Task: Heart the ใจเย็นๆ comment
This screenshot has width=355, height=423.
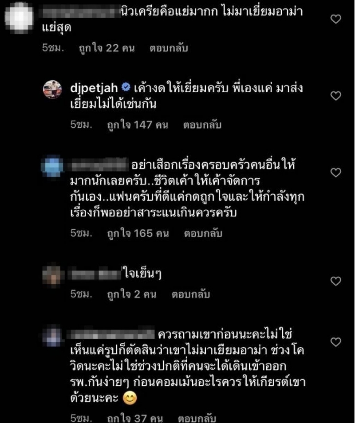Action: click(336, 282)
